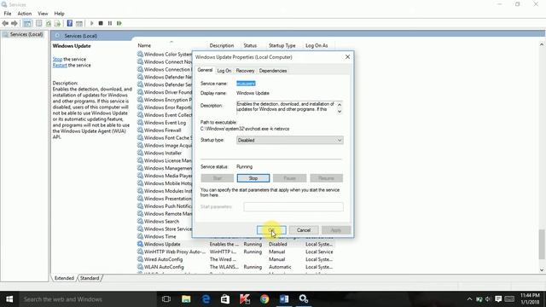Click the gear icon beside Windows Time
This screenshot has height=307, width=546.
pos(140,236)
